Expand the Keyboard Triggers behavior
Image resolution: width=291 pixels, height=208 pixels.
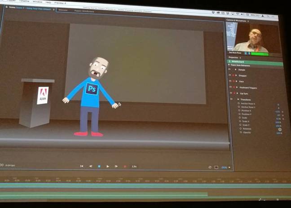tap(237, 87)
